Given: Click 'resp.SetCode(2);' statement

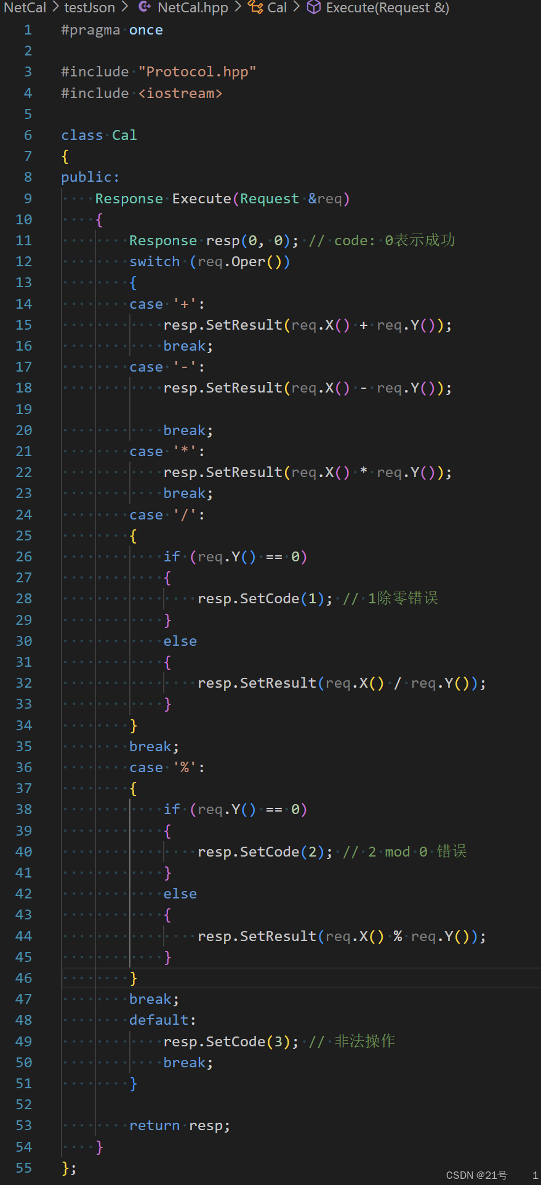Looking at the screenshot, I should click(265, 852).
